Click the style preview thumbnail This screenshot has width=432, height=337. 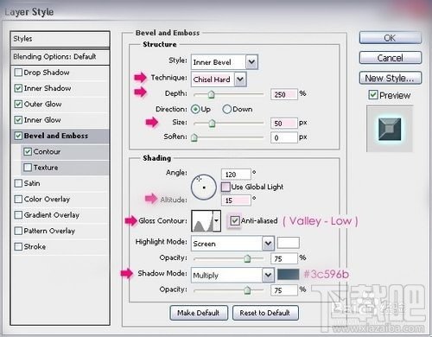click(x=390, y=129)
